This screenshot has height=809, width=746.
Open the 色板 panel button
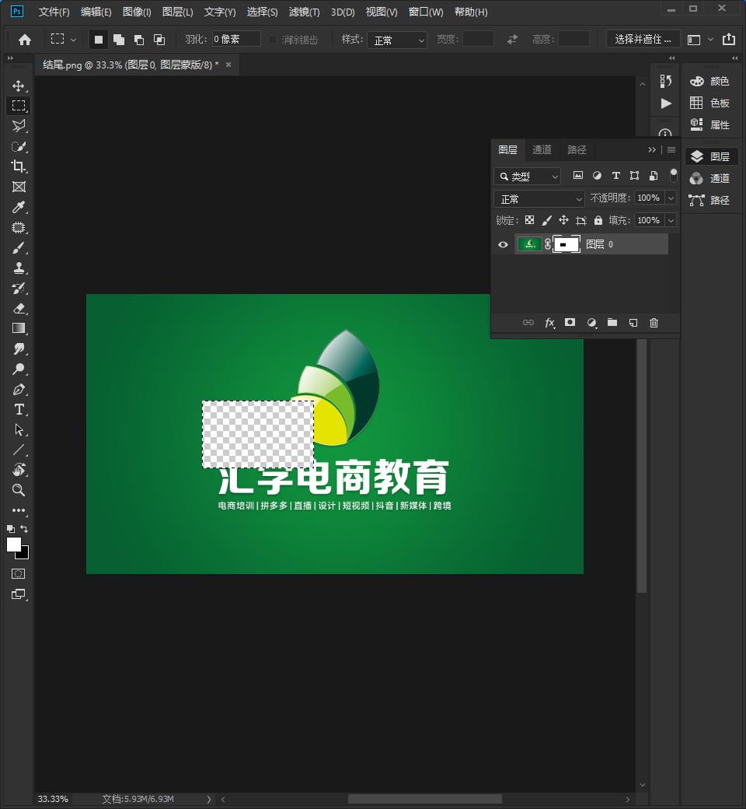tap(710, 103)
